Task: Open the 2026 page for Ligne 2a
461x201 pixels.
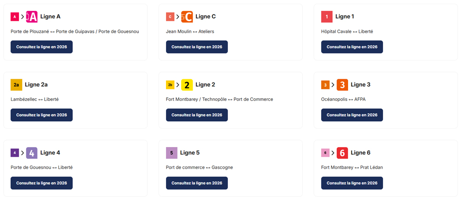Action: pos(41,115)
